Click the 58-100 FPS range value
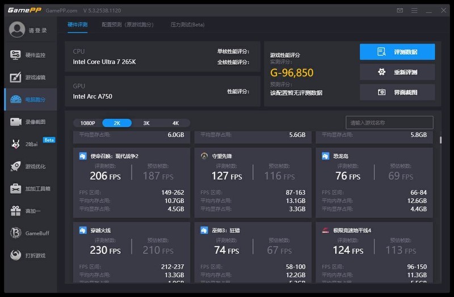The height and width of the screenshot is (297, 454). tap(296, 267)
